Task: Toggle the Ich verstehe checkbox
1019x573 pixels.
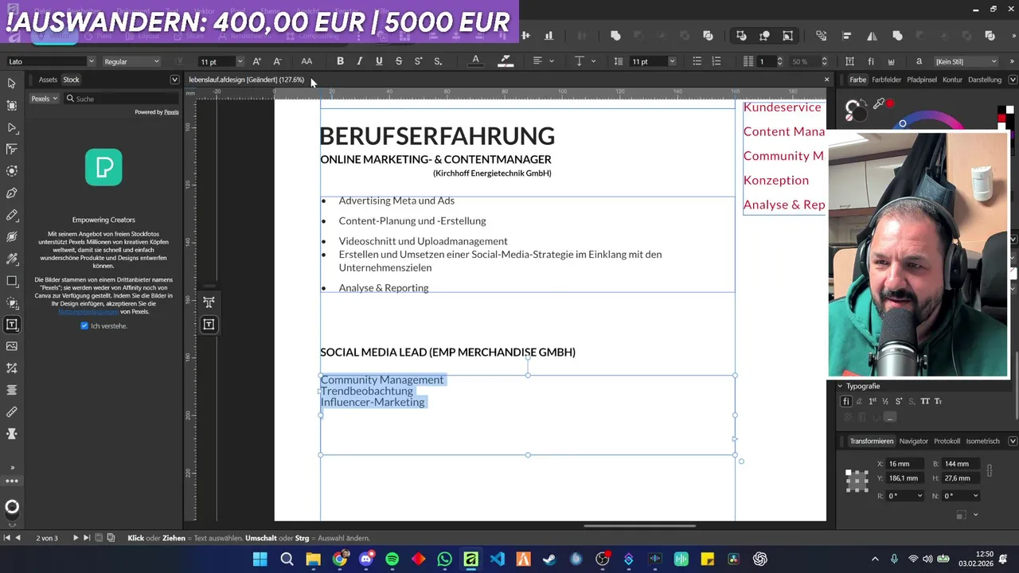Action: tap(84, 325)
